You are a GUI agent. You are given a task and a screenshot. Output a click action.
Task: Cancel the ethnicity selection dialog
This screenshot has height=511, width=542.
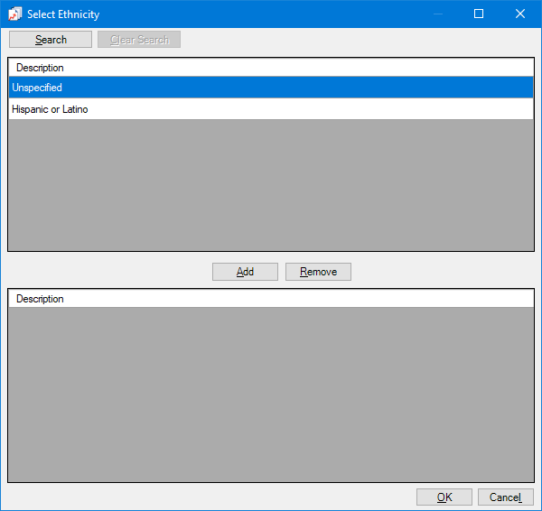pos(505,497)
